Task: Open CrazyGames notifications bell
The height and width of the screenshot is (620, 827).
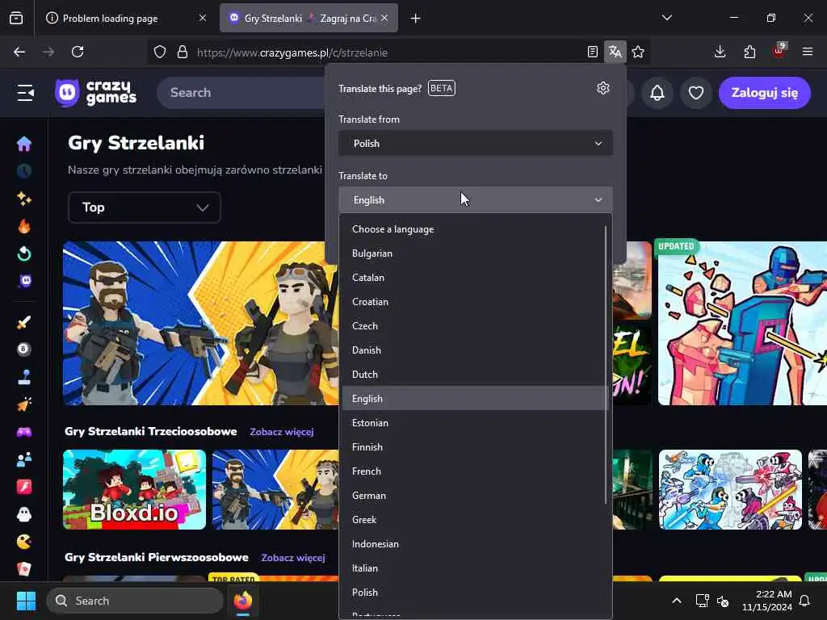Action: tap(657, 93)
